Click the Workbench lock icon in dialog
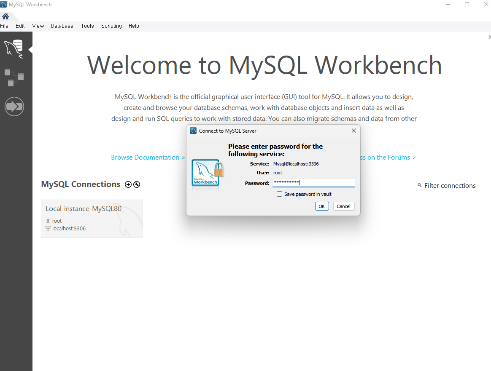 pos(208,173)
